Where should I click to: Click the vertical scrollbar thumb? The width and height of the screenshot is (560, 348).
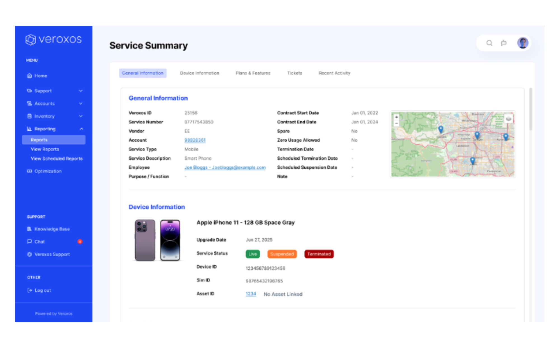tap(530, 109)
